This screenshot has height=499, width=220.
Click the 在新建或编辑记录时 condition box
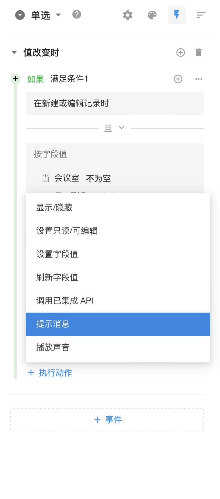pyautogui.click(x=115, y=104)
